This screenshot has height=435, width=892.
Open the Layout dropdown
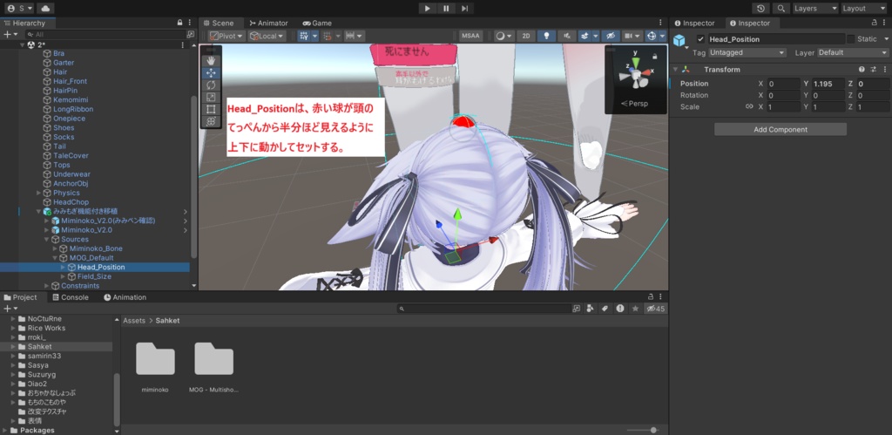pos(863,9)
